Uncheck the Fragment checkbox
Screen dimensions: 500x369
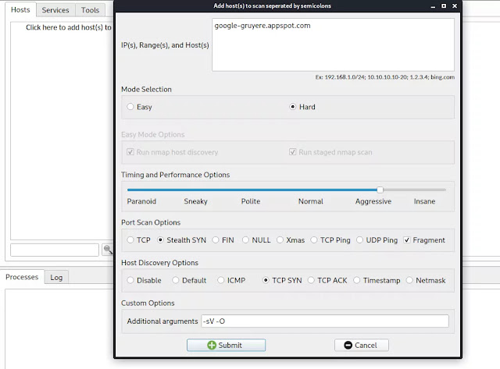click(406, 240)
